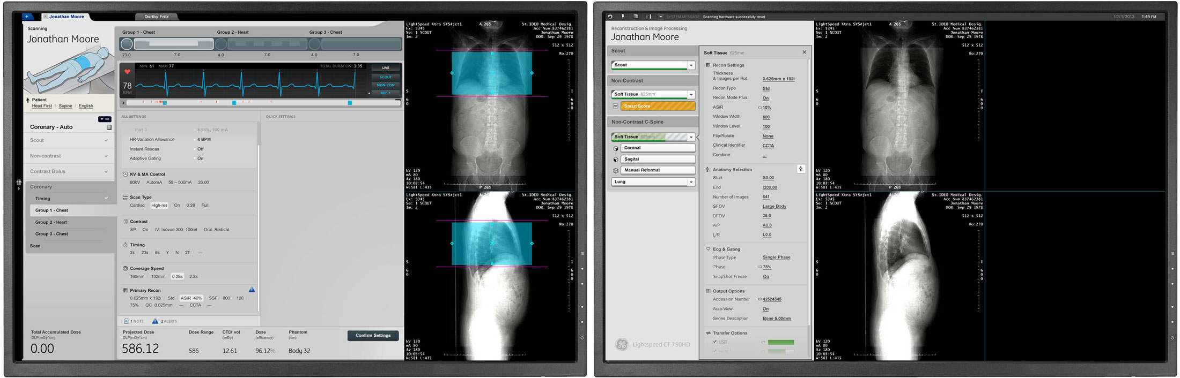The image size is (1180, 378).
Task: Click the undo arrow icon in top toolbar
Action: 610,17
